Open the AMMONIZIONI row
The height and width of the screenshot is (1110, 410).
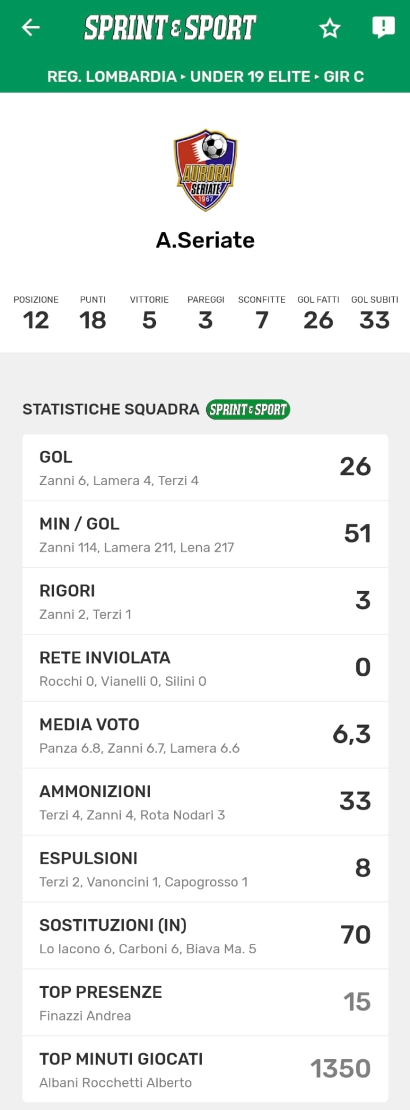(205, 802)
